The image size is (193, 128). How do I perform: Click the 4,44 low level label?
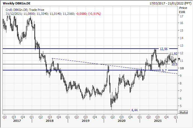click(135, 110)
